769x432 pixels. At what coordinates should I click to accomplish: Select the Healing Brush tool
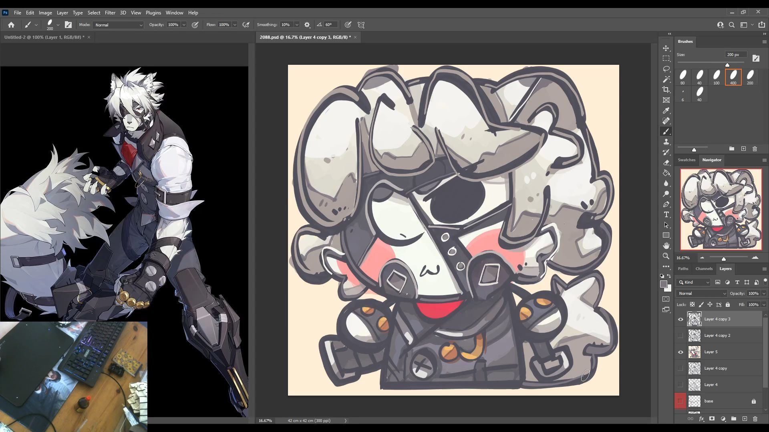pyautogui.click(x=666, y=121)
